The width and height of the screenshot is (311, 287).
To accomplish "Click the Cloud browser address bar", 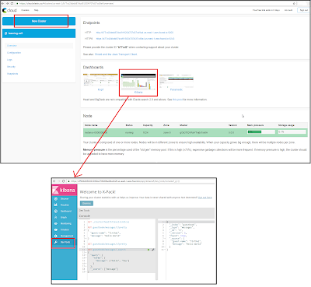I will click(155, 3).
